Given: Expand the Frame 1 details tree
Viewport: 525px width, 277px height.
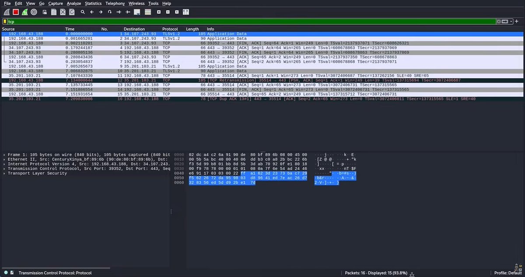Looking at the screenshot, I should pyautogui.click(x=4, y=155).
